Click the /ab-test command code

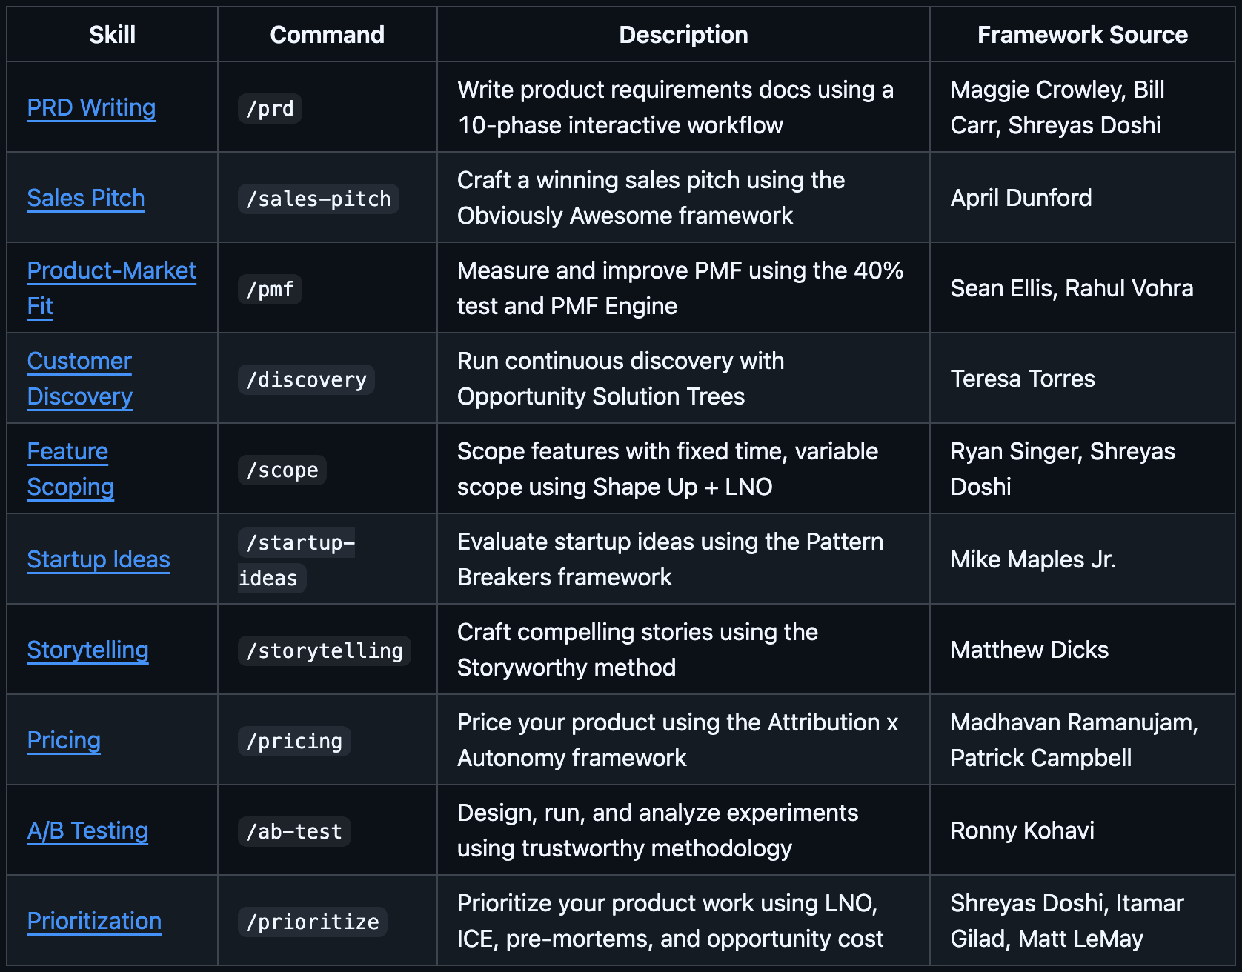(294, 831)
